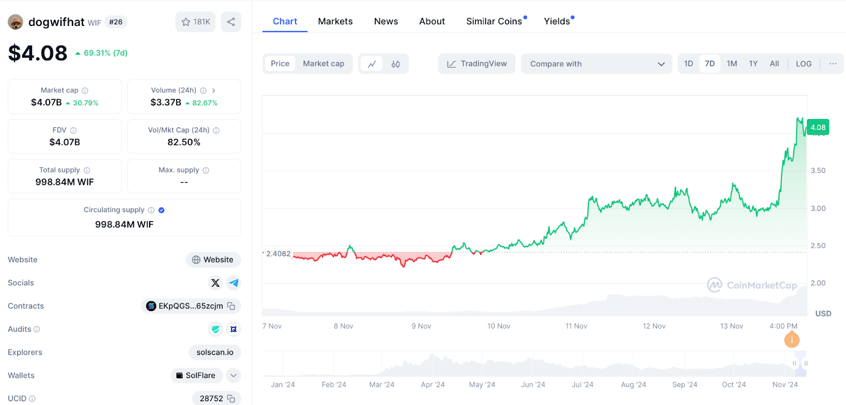The width and height of the screenshot is (846, 405).
Task: Click the orange event marker on chart
Action: click(x=792, y=339)
